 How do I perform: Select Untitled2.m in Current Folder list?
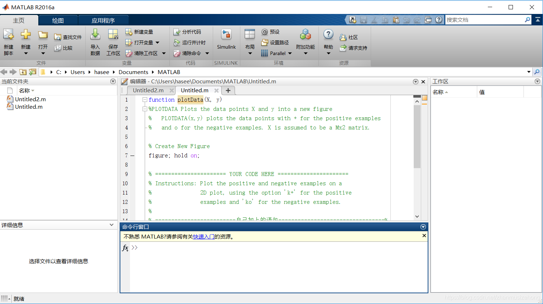(x=30, y=99)
